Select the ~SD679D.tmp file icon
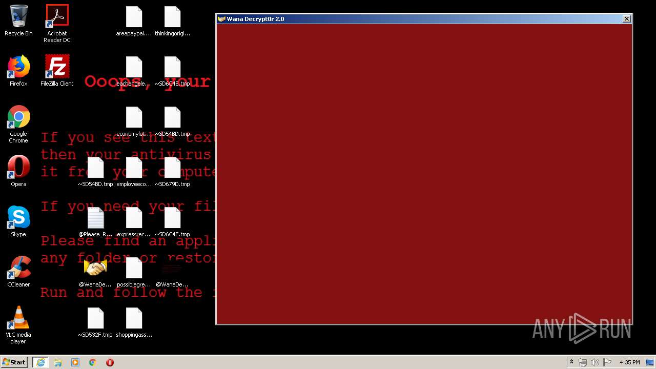The width and height of the screenshot is (656, 369). [172, 171]
